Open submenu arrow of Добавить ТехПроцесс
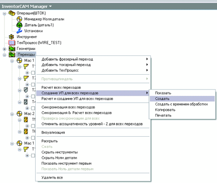 point(147,70)
